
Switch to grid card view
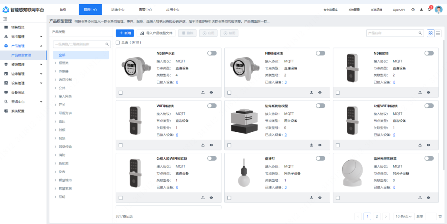430,33
